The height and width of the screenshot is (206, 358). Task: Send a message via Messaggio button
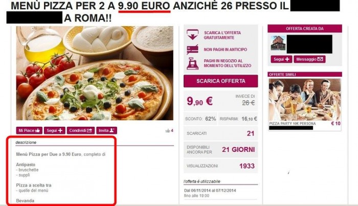coord(309,59)
